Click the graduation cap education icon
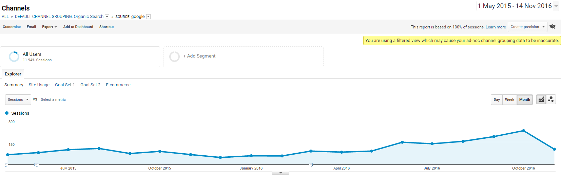 552,27
